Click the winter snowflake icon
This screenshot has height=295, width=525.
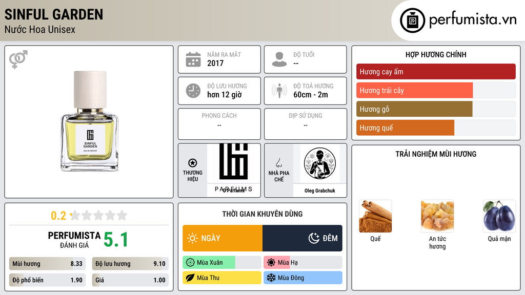pyautogui.click(x=271, y=278)
